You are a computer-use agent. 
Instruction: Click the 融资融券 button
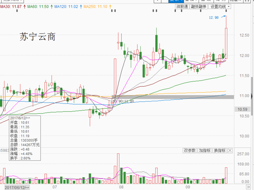tap(199, 6)
